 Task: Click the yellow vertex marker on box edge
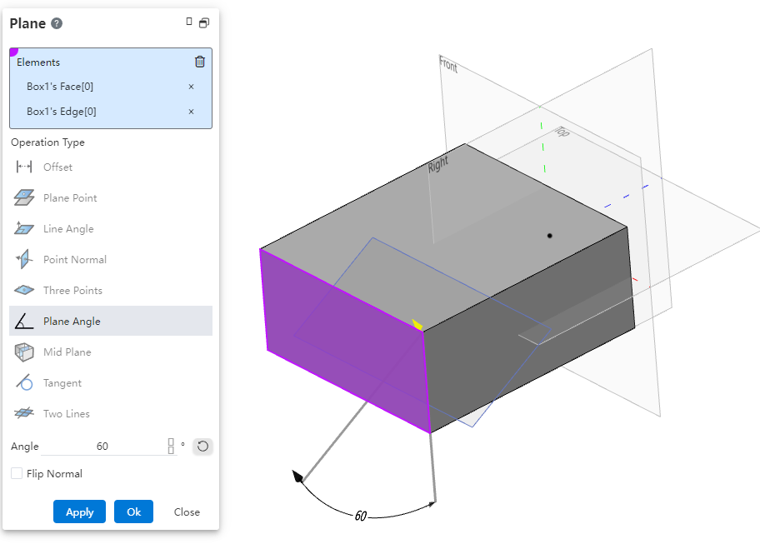pyautogui.click(x=417, y=325)
